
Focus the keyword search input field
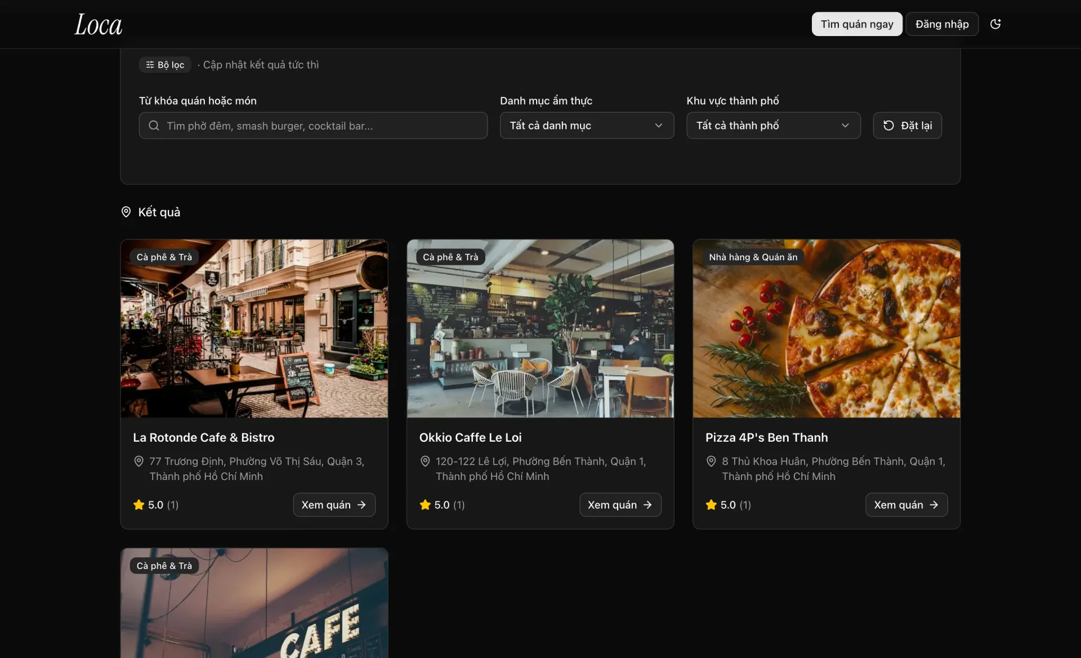pos(313,125)
